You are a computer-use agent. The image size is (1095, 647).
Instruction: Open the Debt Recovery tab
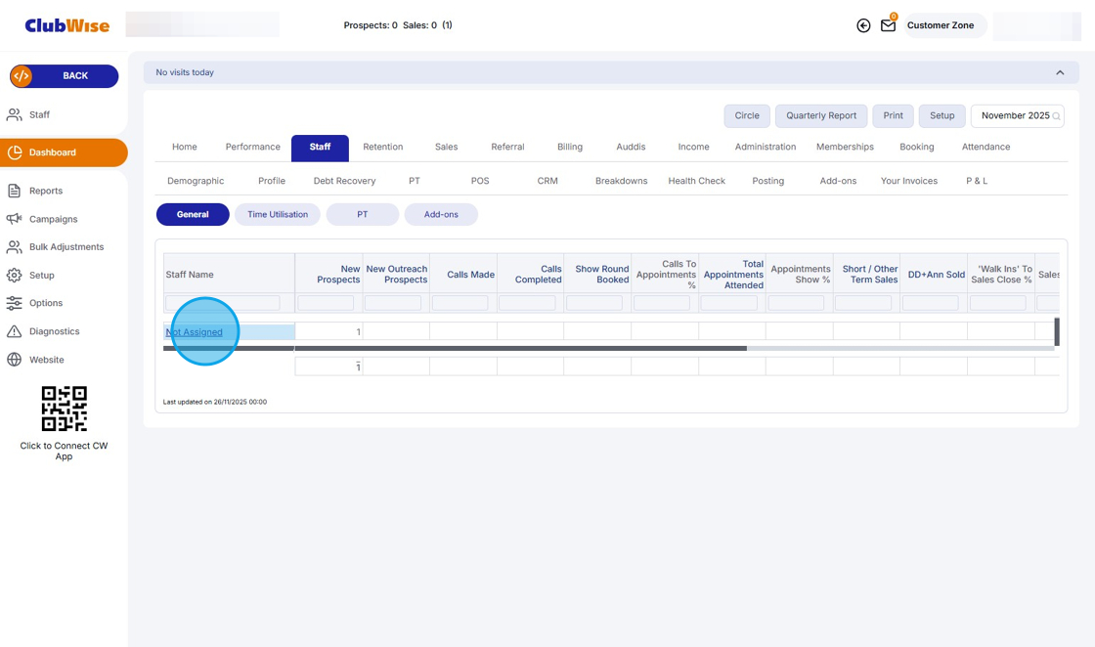point(344,181)
